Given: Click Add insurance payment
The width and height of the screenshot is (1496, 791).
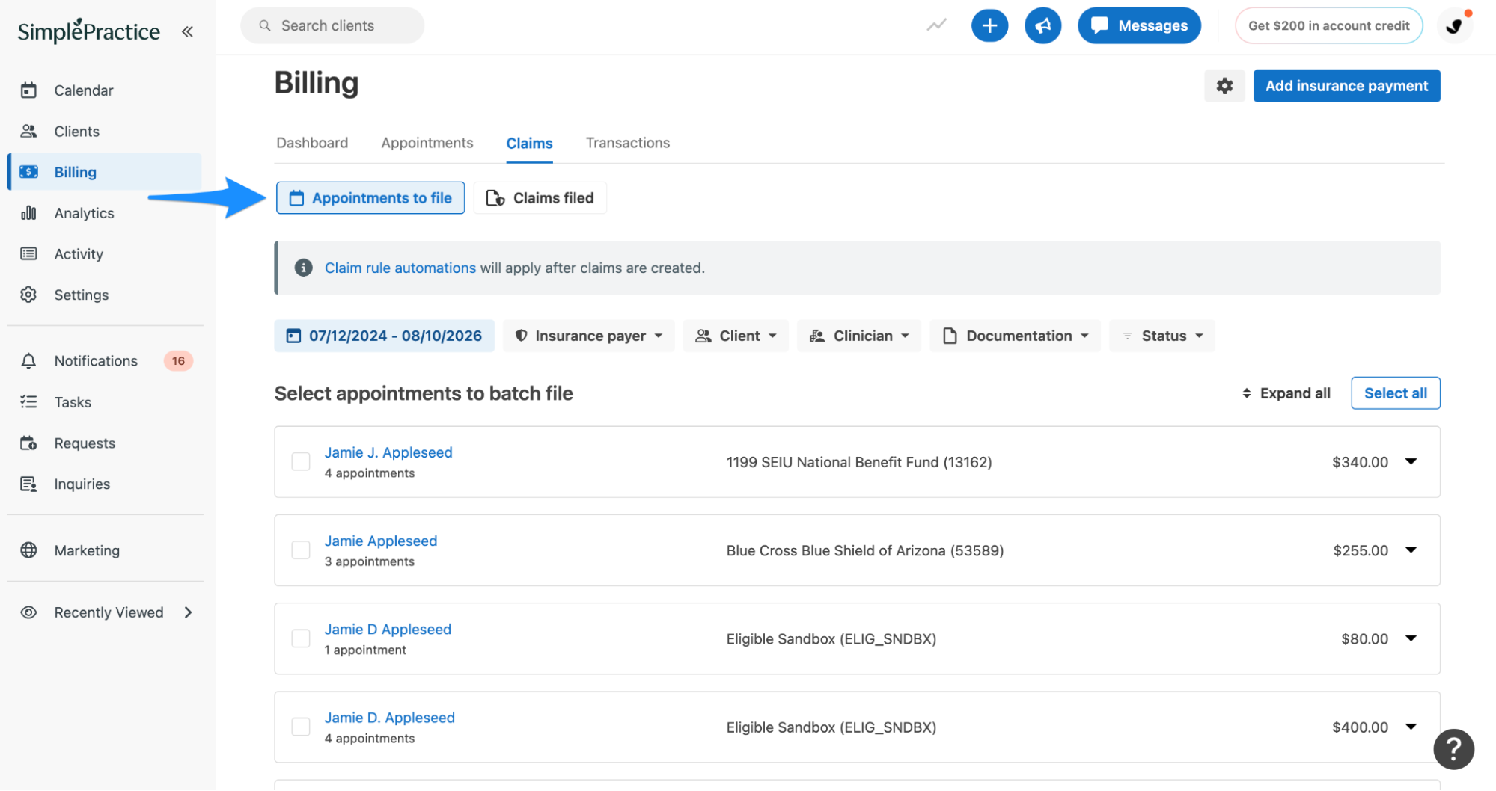Looking at the screenshot, I should (1346, 86).
